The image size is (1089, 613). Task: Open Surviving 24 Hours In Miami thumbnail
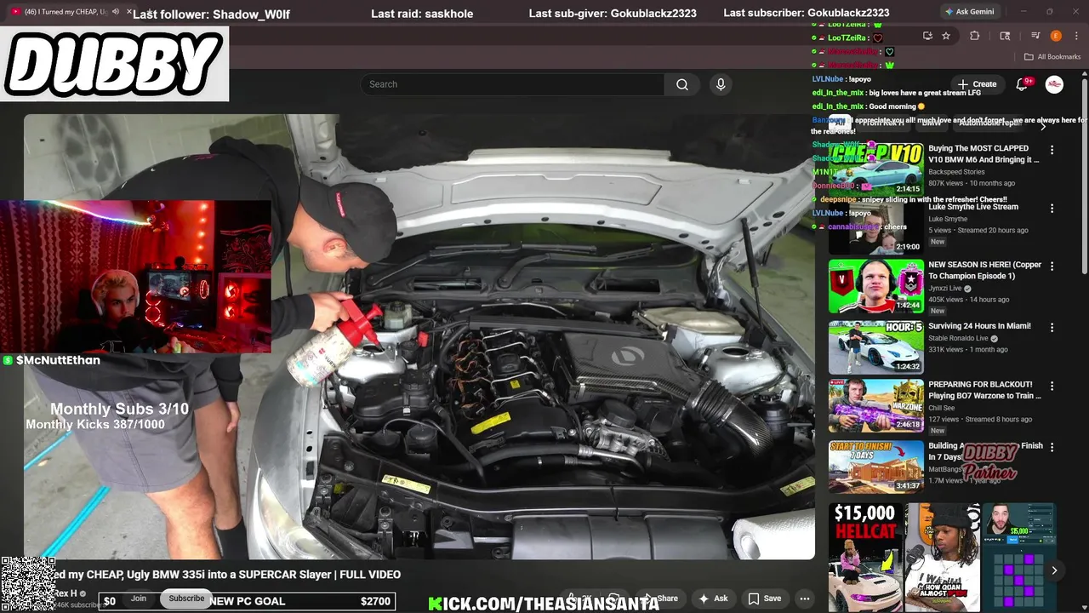pyautogui.click(x=875, y=347)
